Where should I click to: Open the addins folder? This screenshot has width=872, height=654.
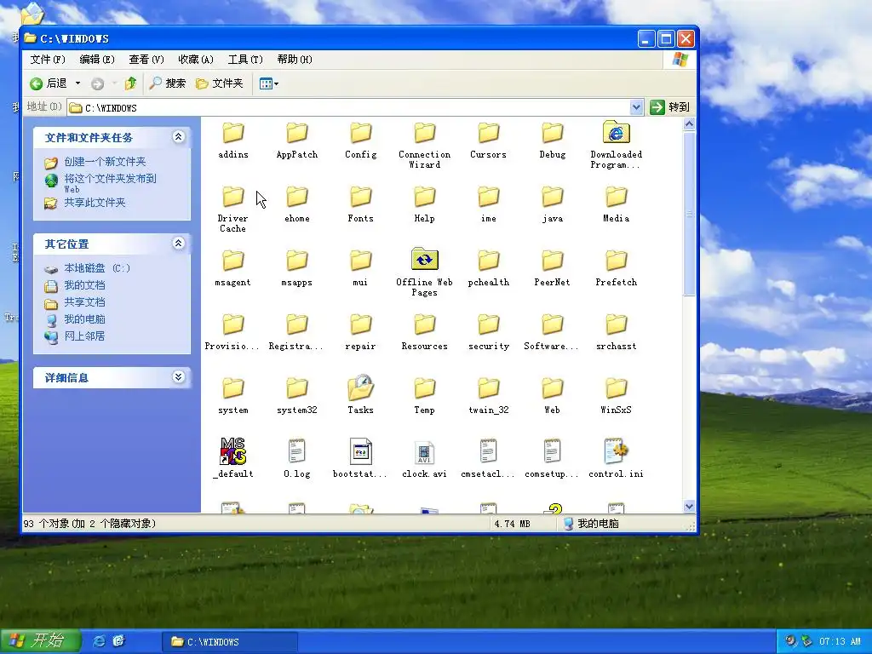(233, 141)
